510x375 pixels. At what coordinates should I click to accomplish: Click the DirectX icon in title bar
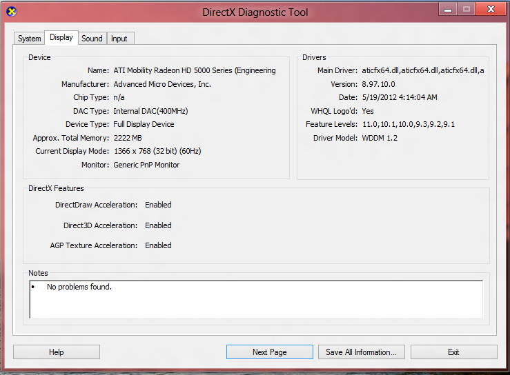tap(11, 12)
